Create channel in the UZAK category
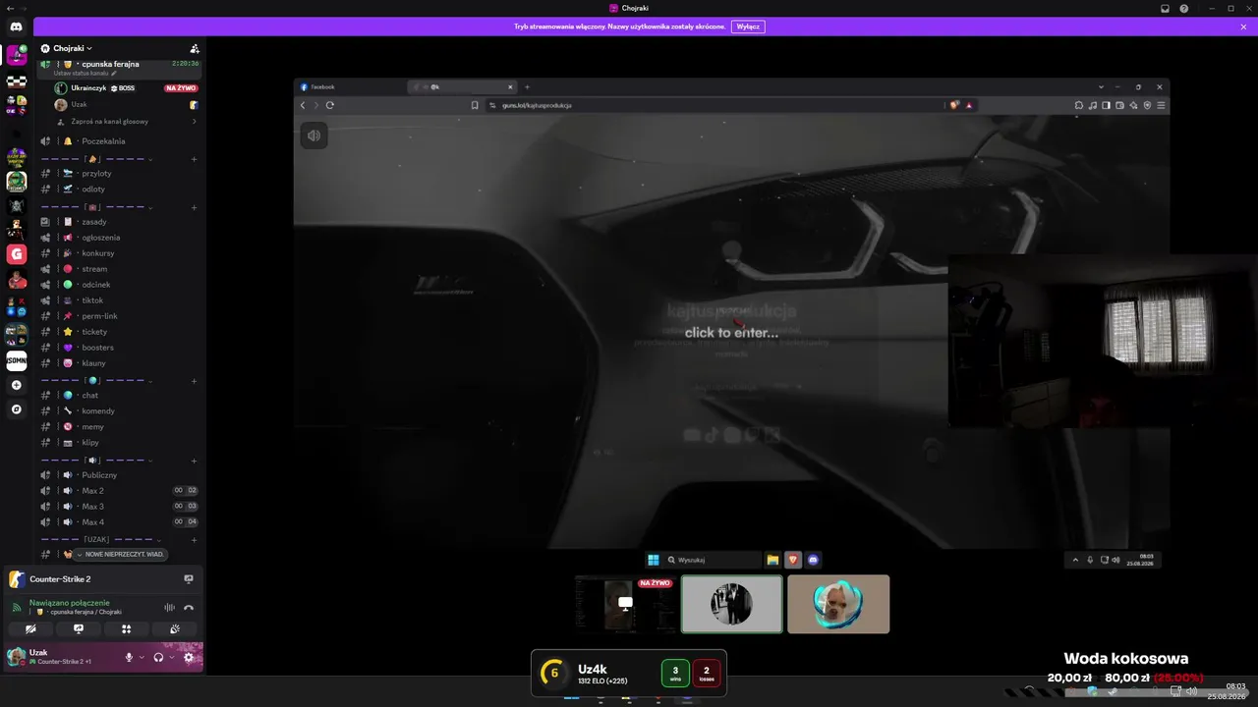This screenshot has height=707, width=1258. 195,539
